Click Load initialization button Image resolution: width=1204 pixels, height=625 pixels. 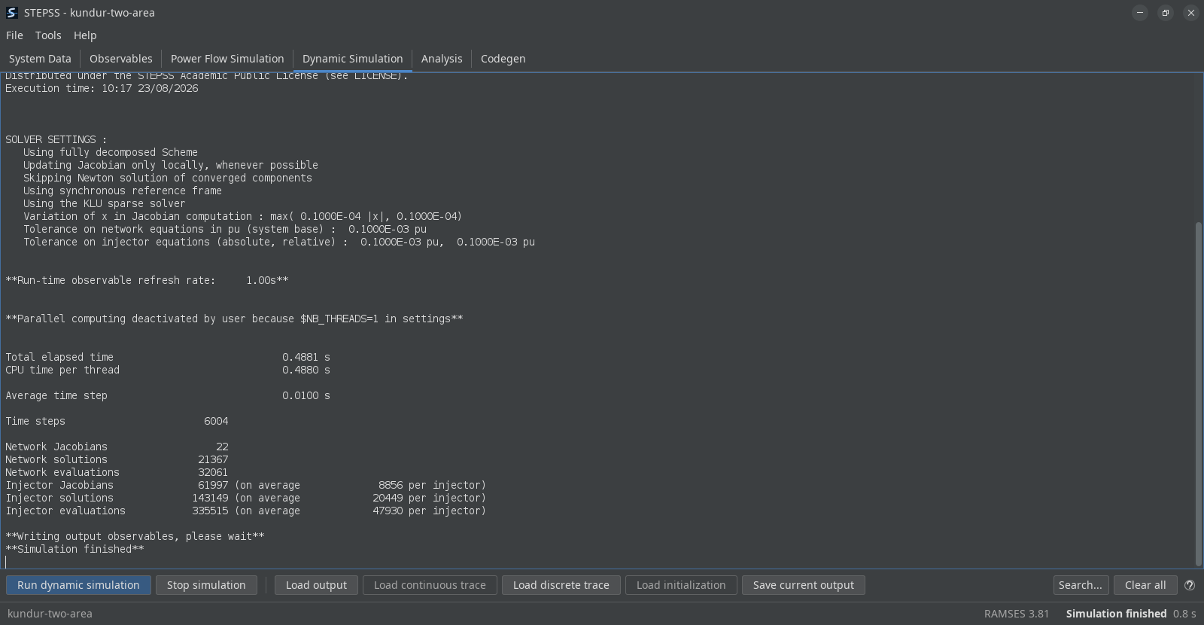681,585
